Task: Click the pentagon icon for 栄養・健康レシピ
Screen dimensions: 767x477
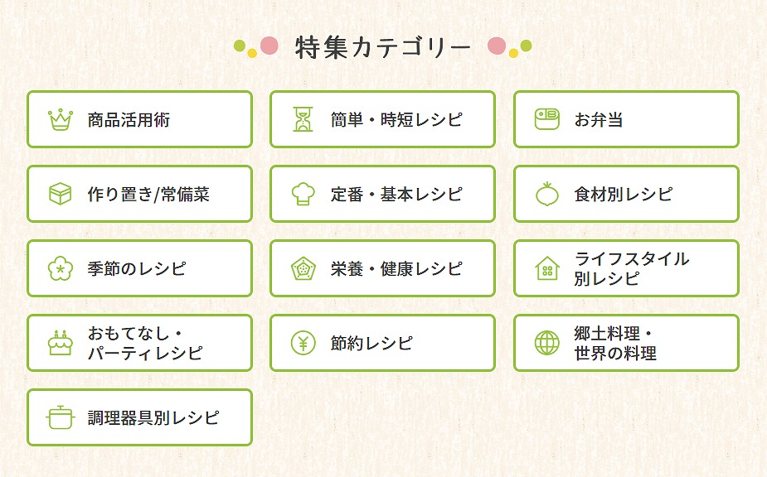Action: pos(303,269)
